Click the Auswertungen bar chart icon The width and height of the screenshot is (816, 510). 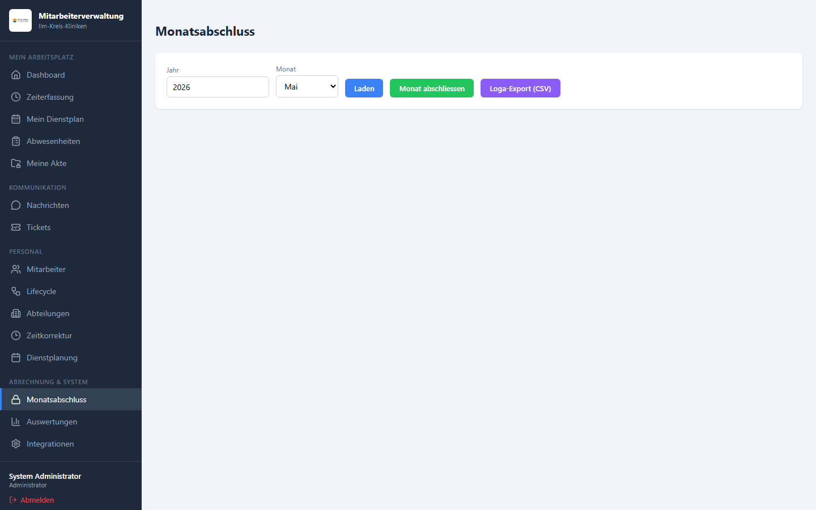(16, 422)
